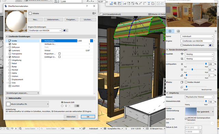
Task: Enable the Transparenz channel checkbox
Action: (x=10, y=54)
